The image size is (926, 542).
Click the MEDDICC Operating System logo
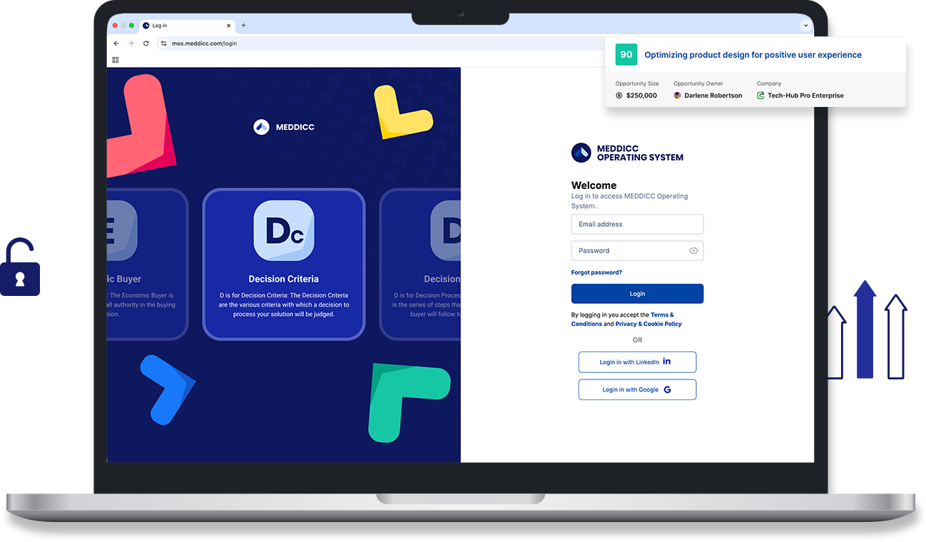point(627,153)
